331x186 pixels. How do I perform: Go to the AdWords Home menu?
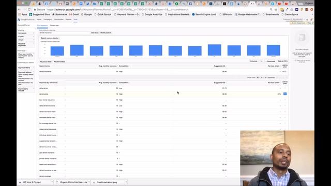[39, 20]
